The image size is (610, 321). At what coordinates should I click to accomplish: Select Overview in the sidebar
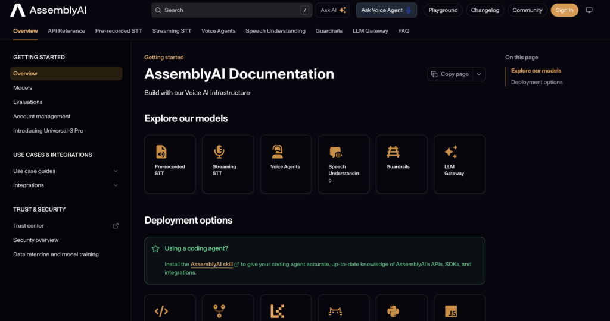coord(66,73)
